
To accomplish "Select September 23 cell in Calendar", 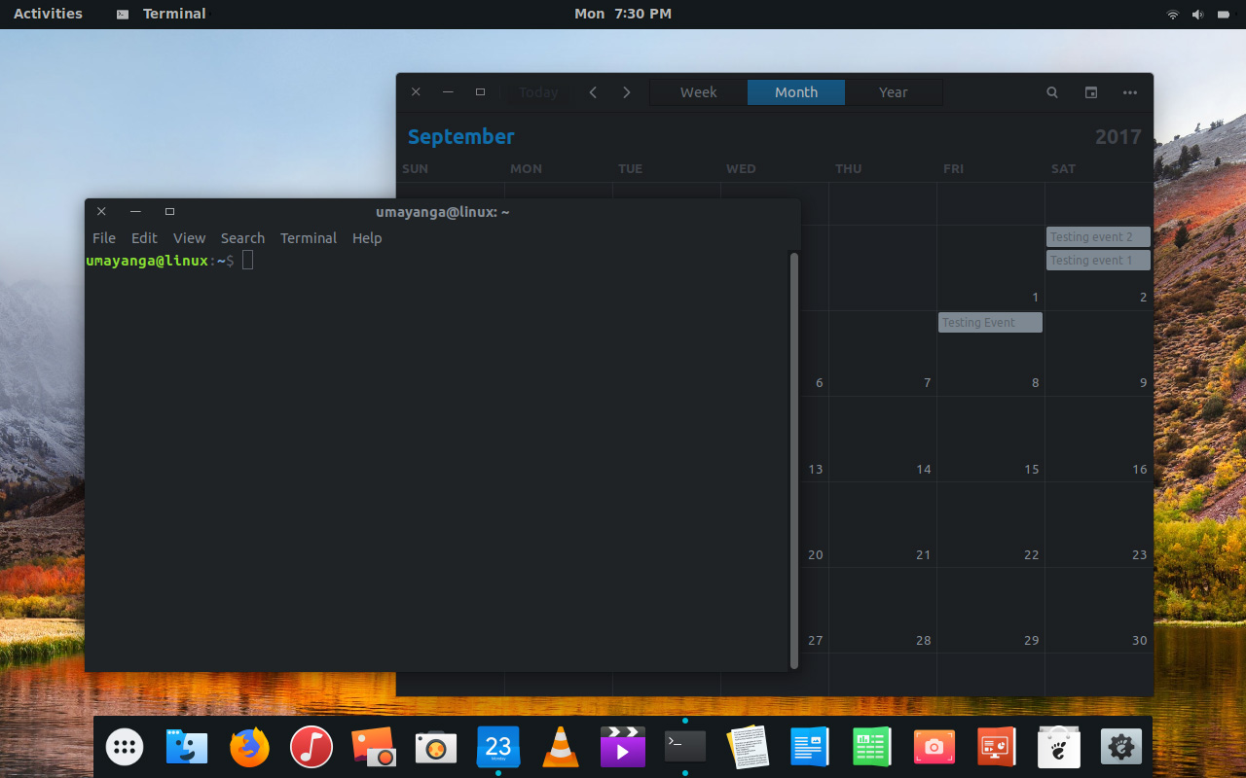I will pos(1099,525).
